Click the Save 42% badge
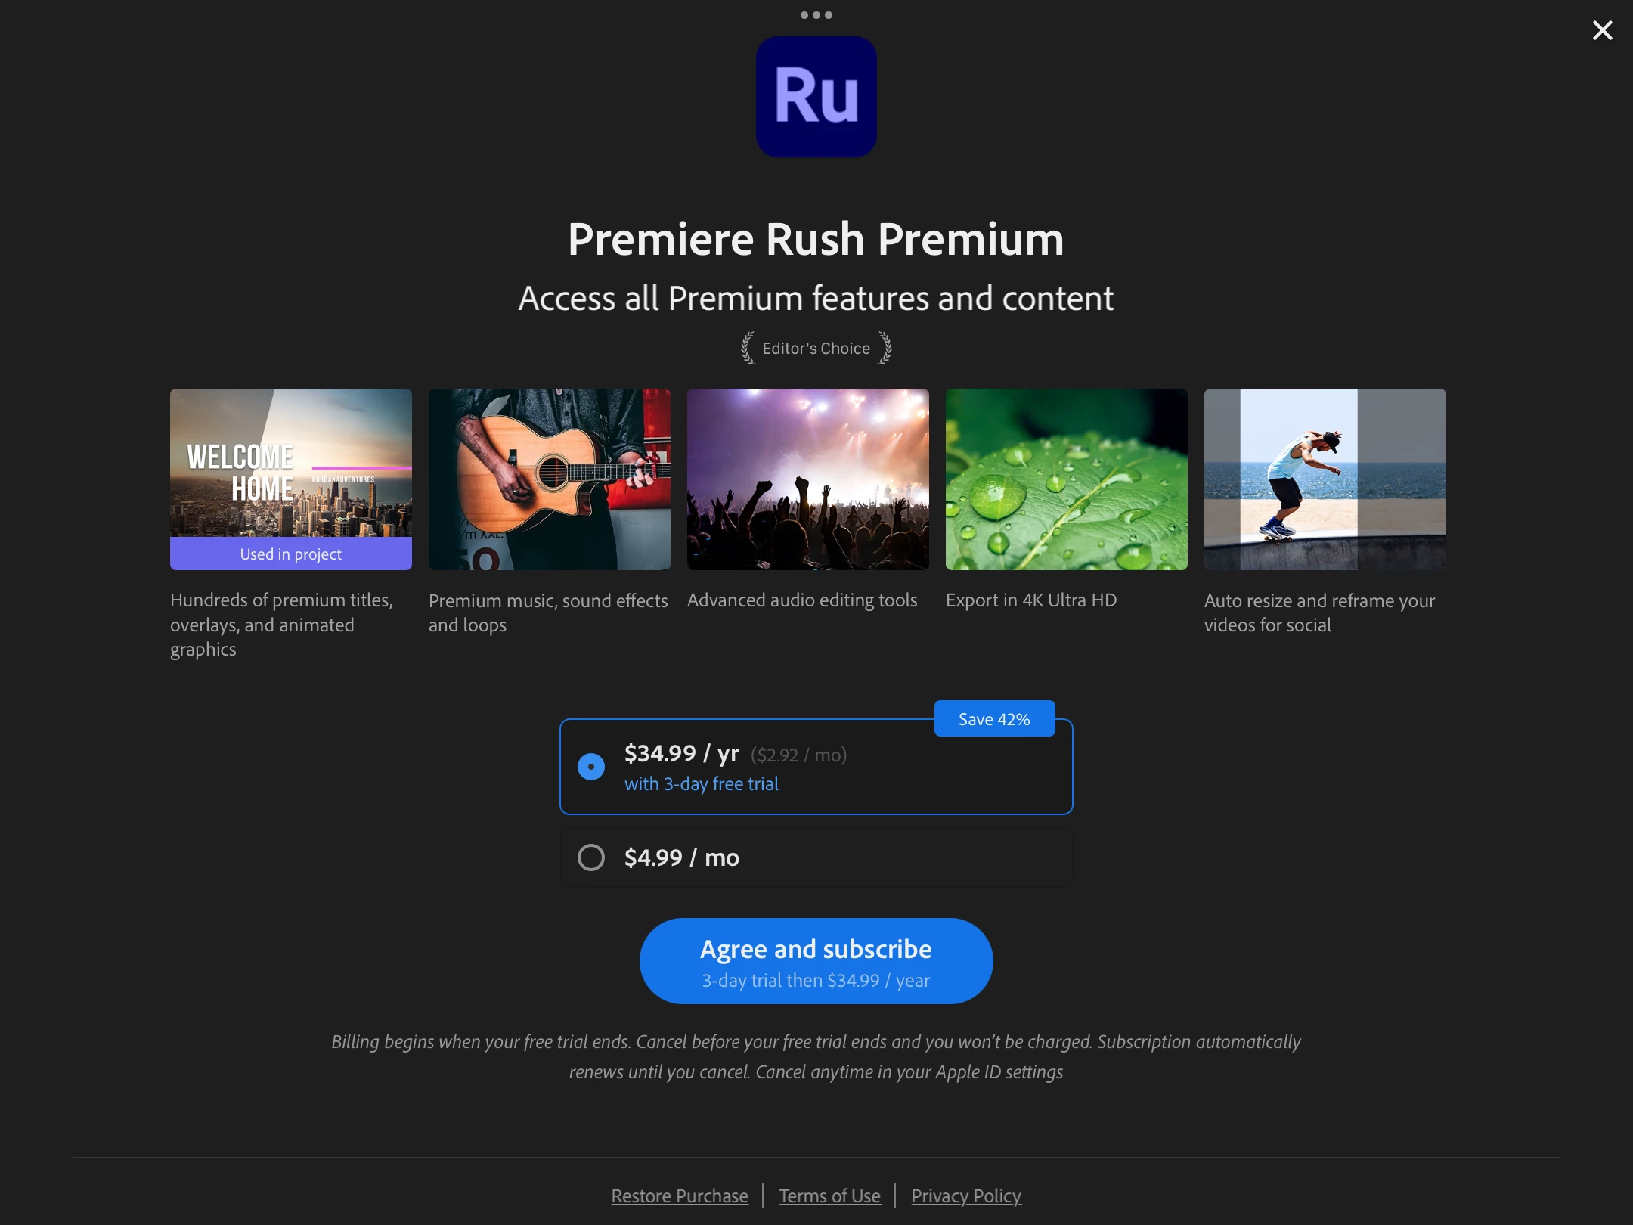The width and height of the screenshot is (1633, 1225). point(995,718)
